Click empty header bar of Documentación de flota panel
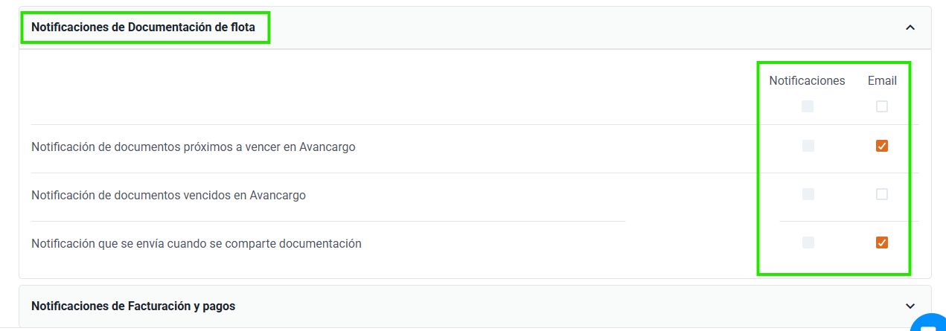This screenshot has height=331, width=946. click(581, 28)
